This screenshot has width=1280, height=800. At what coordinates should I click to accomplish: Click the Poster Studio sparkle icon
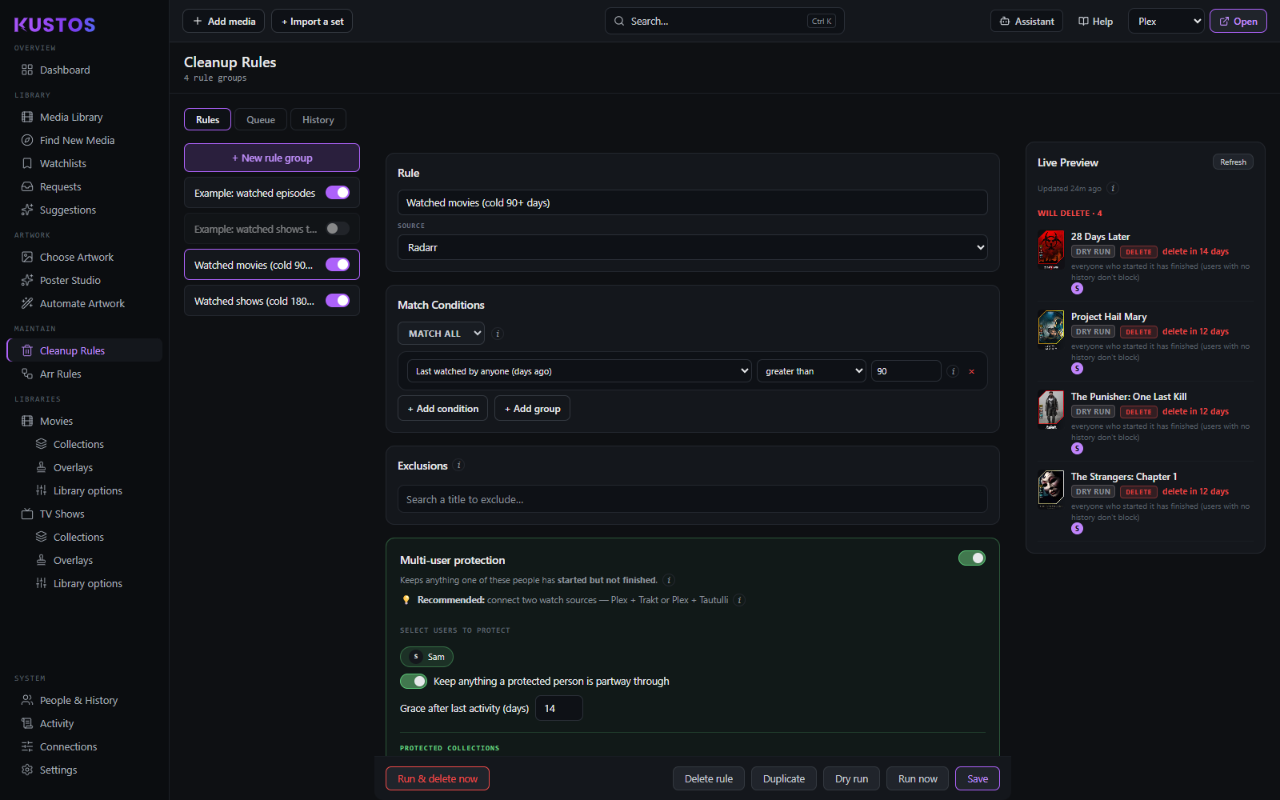tap(27, 280)
